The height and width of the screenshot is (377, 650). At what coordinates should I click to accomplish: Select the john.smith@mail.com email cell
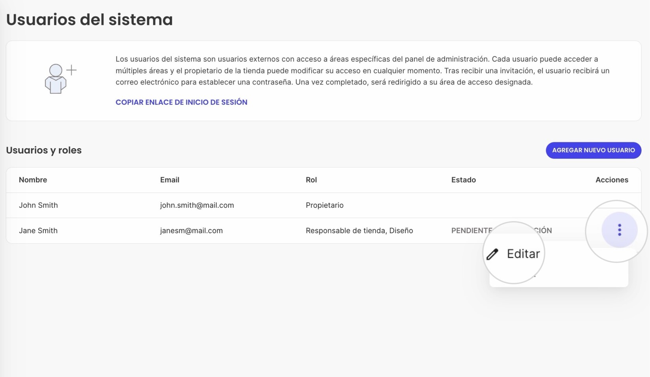click(x=197, y=205)
